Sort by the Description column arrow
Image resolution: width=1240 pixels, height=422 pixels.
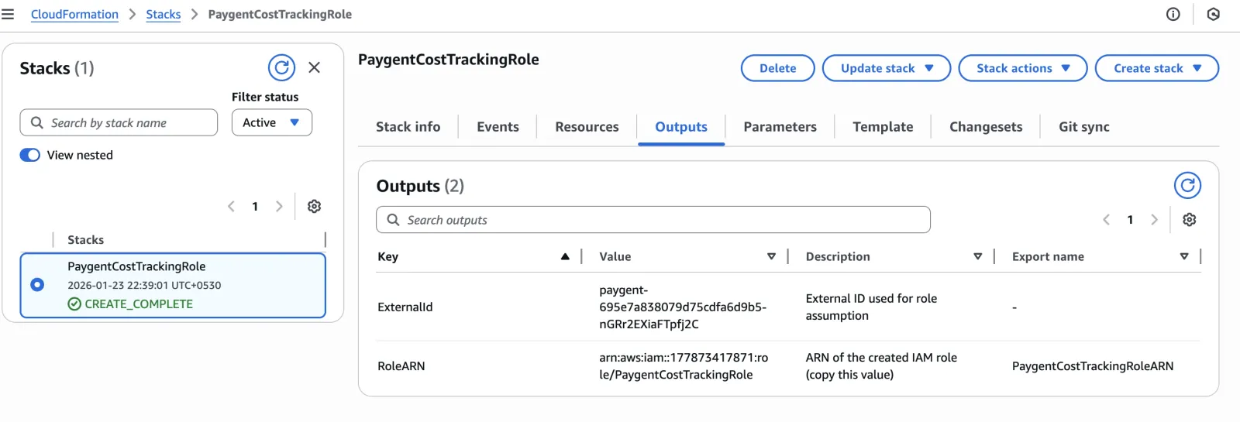977,256
